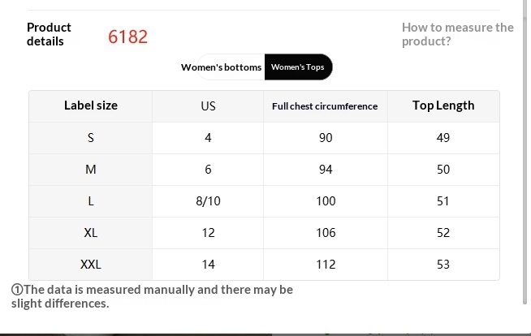Select the S label size cell
The width and height of the screenshot is (531, 336).
pos(90,138)
